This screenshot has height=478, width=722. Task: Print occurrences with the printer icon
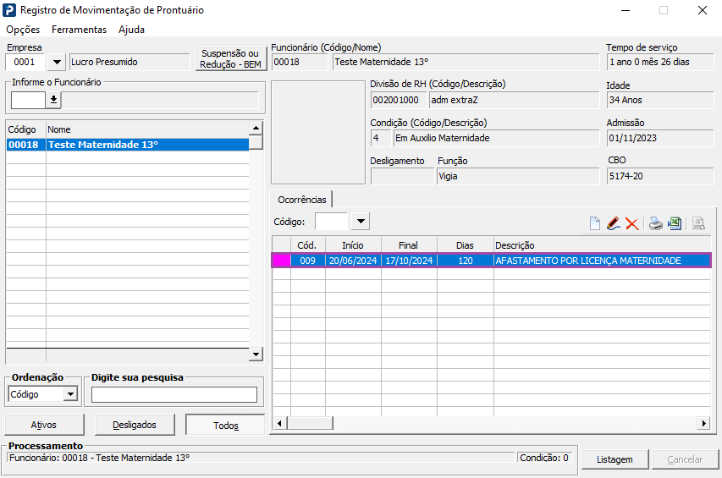[x=656, y=223]
